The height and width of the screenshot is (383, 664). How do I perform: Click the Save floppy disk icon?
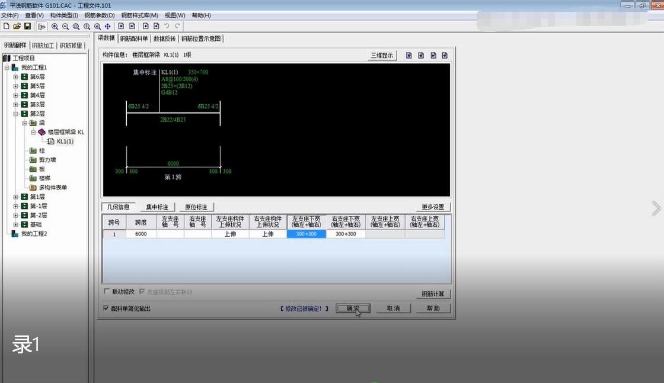pos(27,26)
